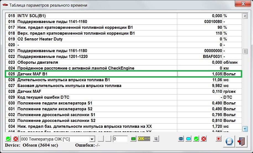This screenshot has width=253, height=153.
Task: Close the real-time parameters table window
Action: [x=243, y=4]
